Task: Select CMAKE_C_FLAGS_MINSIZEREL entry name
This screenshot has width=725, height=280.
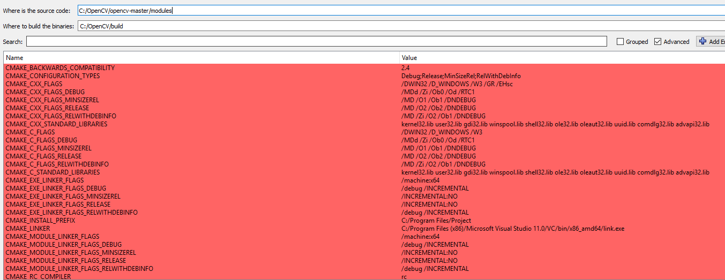Action: (x=48, y=148)
